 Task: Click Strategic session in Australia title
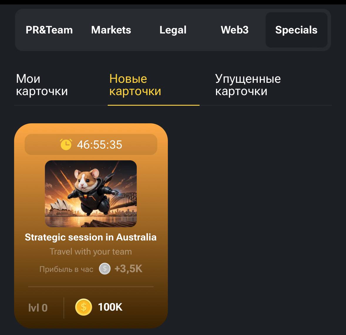(x=91, y=238)
